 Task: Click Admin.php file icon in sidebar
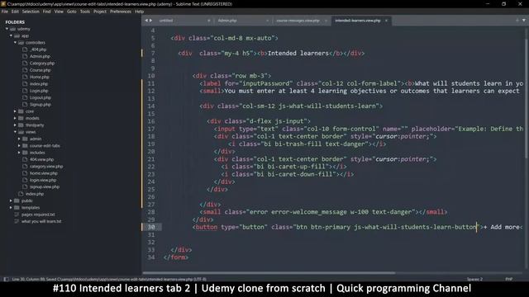pos(25,56)
